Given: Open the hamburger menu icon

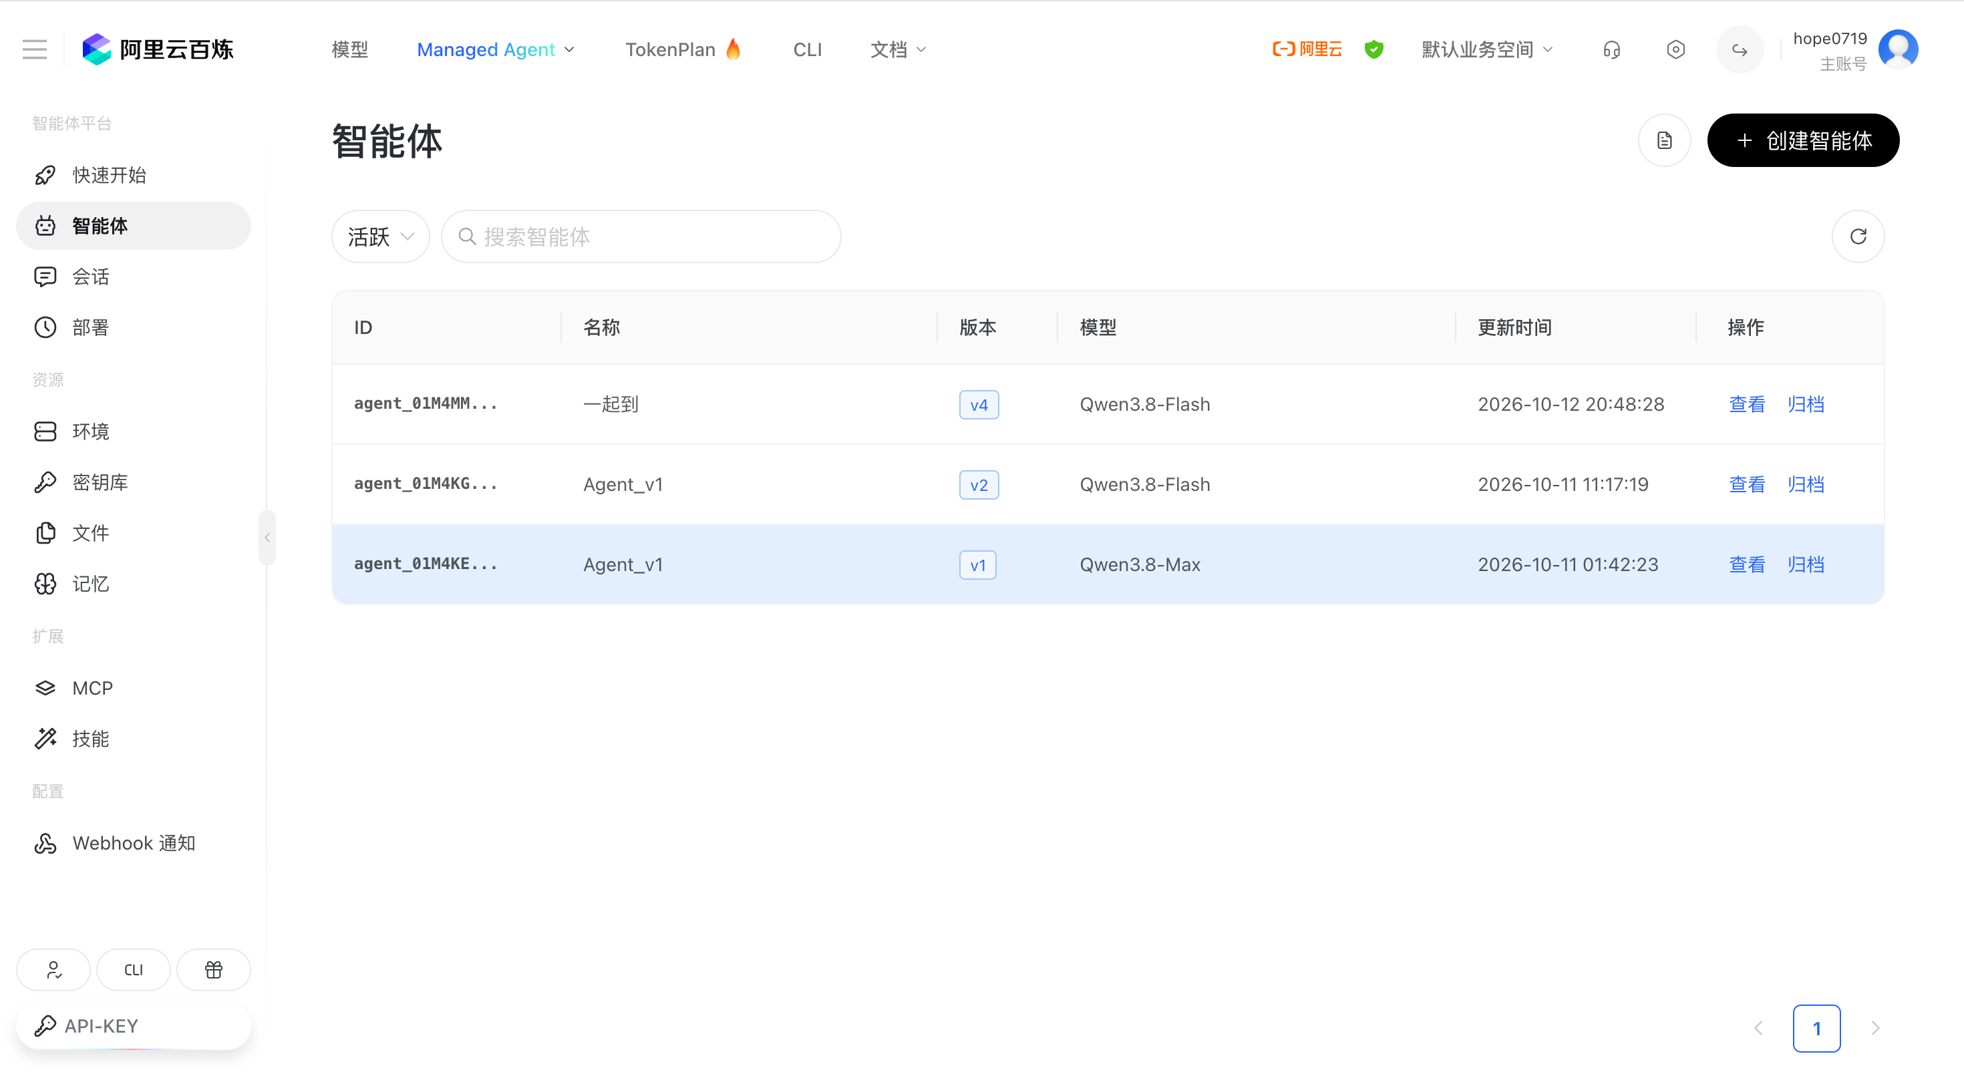Looking at the screenshot, I should click(x=34, y=49).
